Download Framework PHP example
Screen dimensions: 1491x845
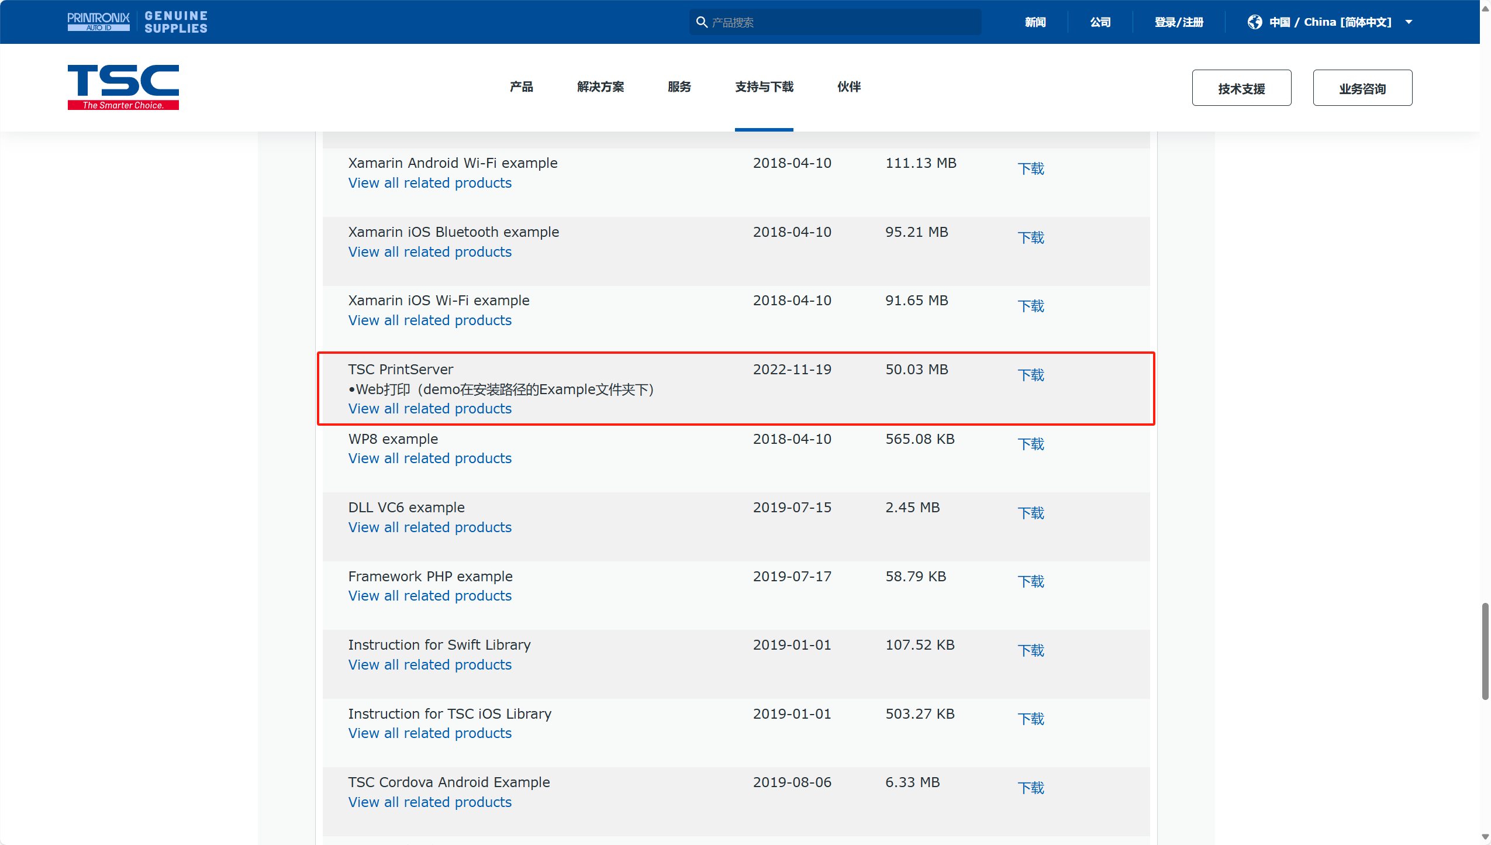point(1031,582)
